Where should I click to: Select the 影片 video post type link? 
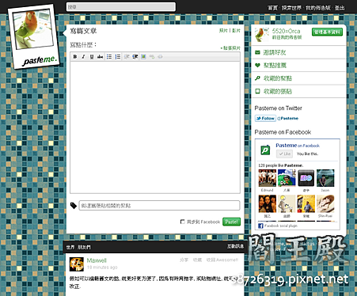point(236,31)
